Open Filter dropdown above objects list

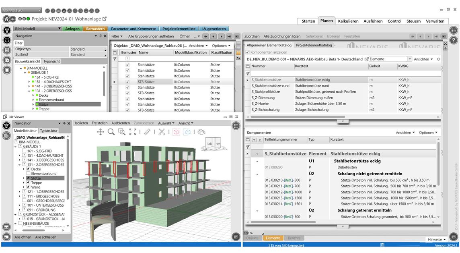pyautogui.click(x=117, y=36)
